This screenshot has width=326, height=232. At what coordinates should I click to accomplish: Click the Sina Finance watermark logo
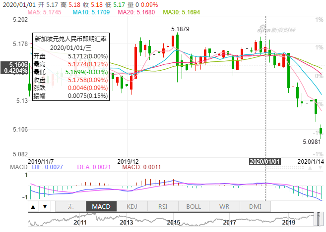(276, 30)
